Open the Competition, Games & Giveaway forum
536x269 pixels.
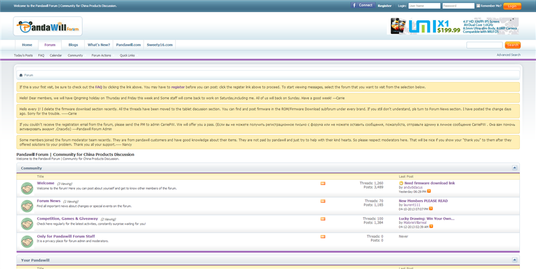67,219
